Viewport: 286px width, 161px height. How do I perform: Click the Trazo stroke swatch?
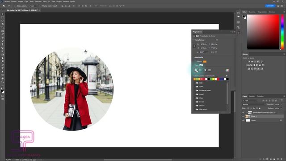201,65
